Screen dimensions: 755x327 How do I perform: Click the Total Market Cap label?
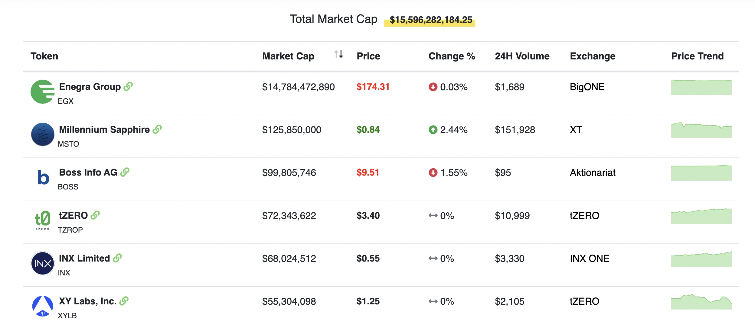point(333,19)
